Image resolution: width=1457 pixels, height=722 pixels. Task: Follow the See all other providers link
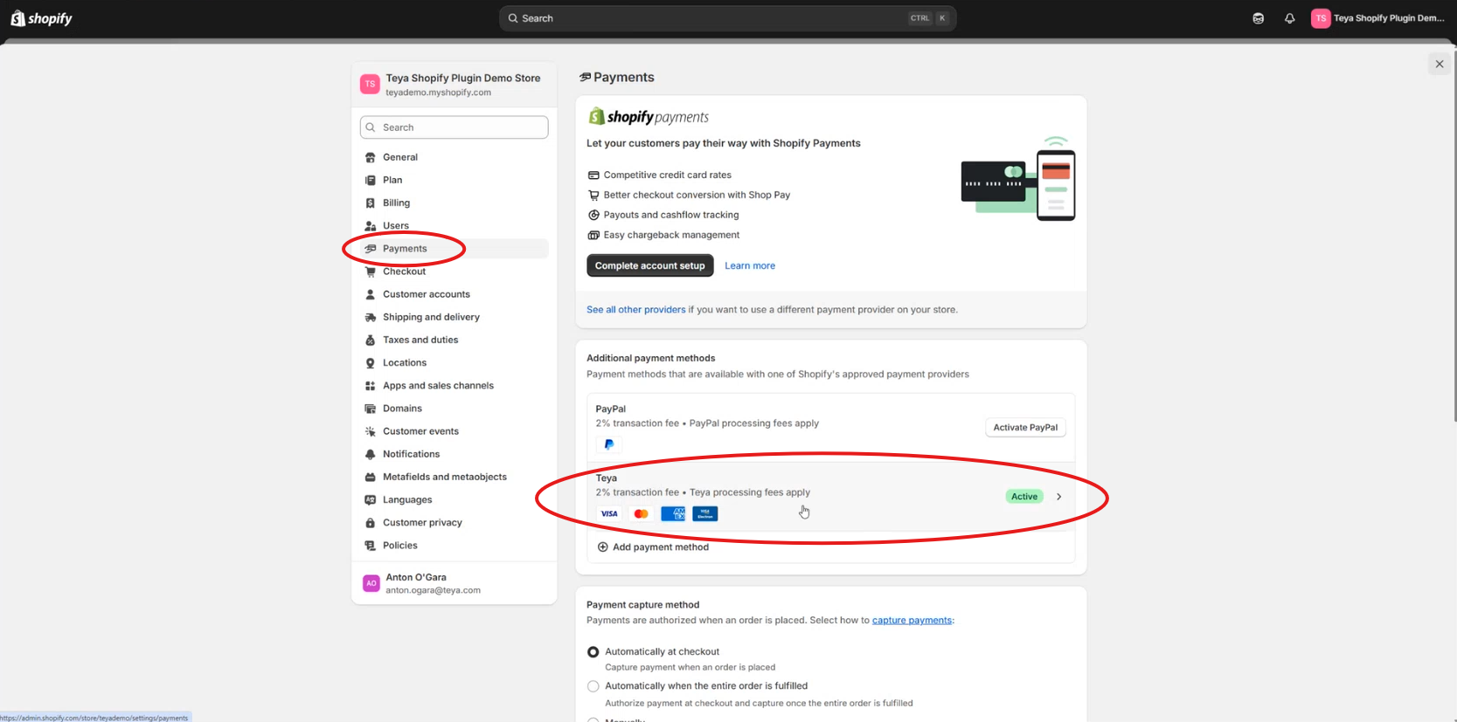click(636, 310)
